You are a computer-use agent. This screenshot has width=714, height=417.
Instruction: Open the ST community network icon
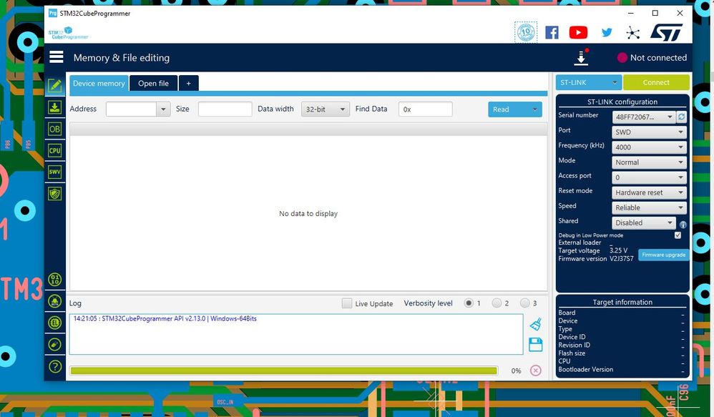pos(633,32)
